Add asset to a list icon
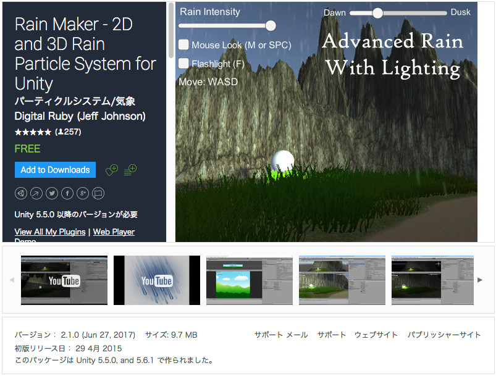Image resolution: width=496 pixels, height=376 pixels. [130, 170]
